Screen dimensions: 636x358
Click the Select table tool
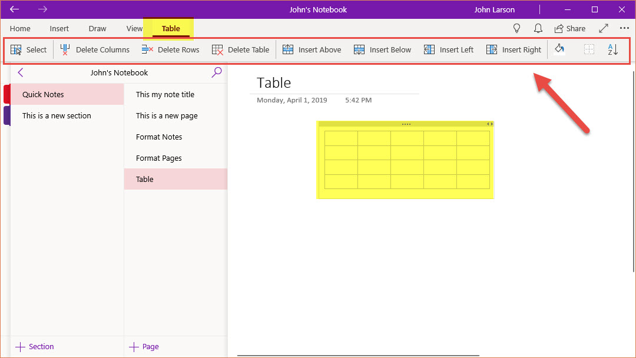[28, 50]
